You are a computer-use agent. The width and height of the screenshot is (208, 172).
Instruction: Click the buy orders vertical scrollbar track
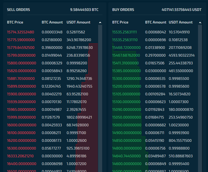tap(200, 98)
